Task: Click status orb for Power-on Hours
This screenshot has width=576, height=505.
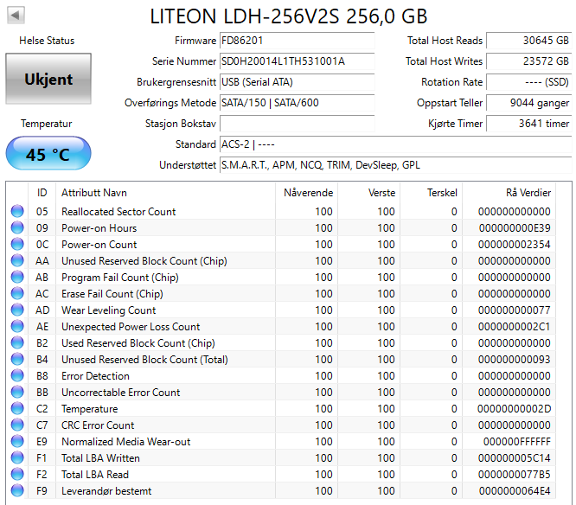Action: pos(17,227)
